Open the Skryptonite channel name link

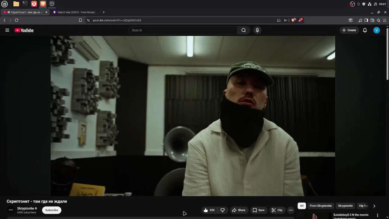[26, 208]
